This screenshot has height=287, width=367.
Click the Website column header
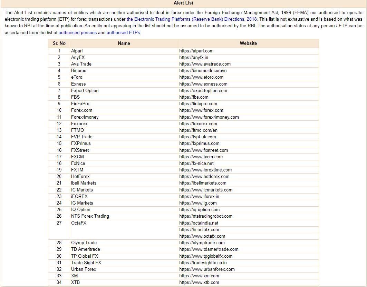click(248, 43)
